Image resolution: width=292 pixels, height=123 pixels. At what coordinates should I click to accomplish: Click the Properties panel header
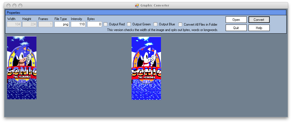point(146,13)
